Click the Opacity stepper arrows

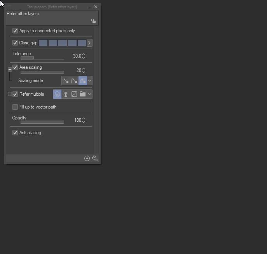[84, 120]
